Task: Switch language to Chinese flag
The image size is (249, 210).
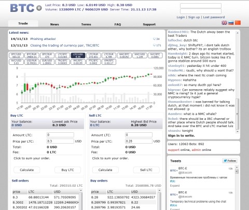Action: pos(238,23)
